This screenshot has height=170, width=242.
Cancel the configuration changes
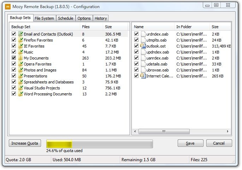219,143
